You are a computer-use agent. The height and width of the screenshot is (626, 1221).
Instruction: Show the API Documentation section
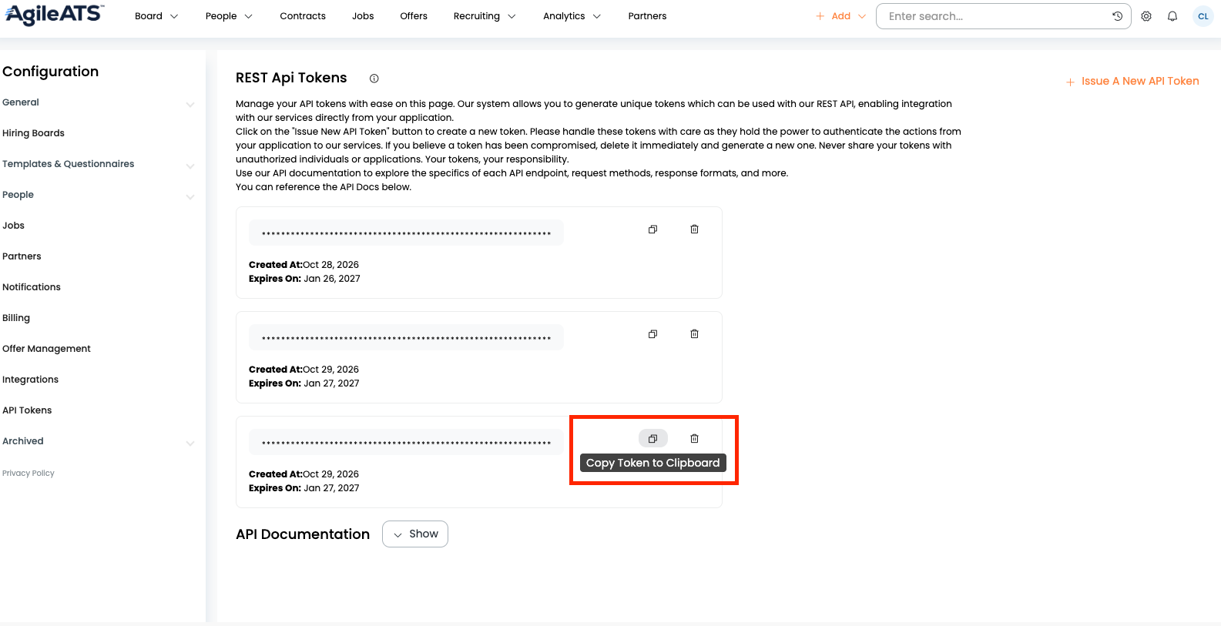point(415,534)
